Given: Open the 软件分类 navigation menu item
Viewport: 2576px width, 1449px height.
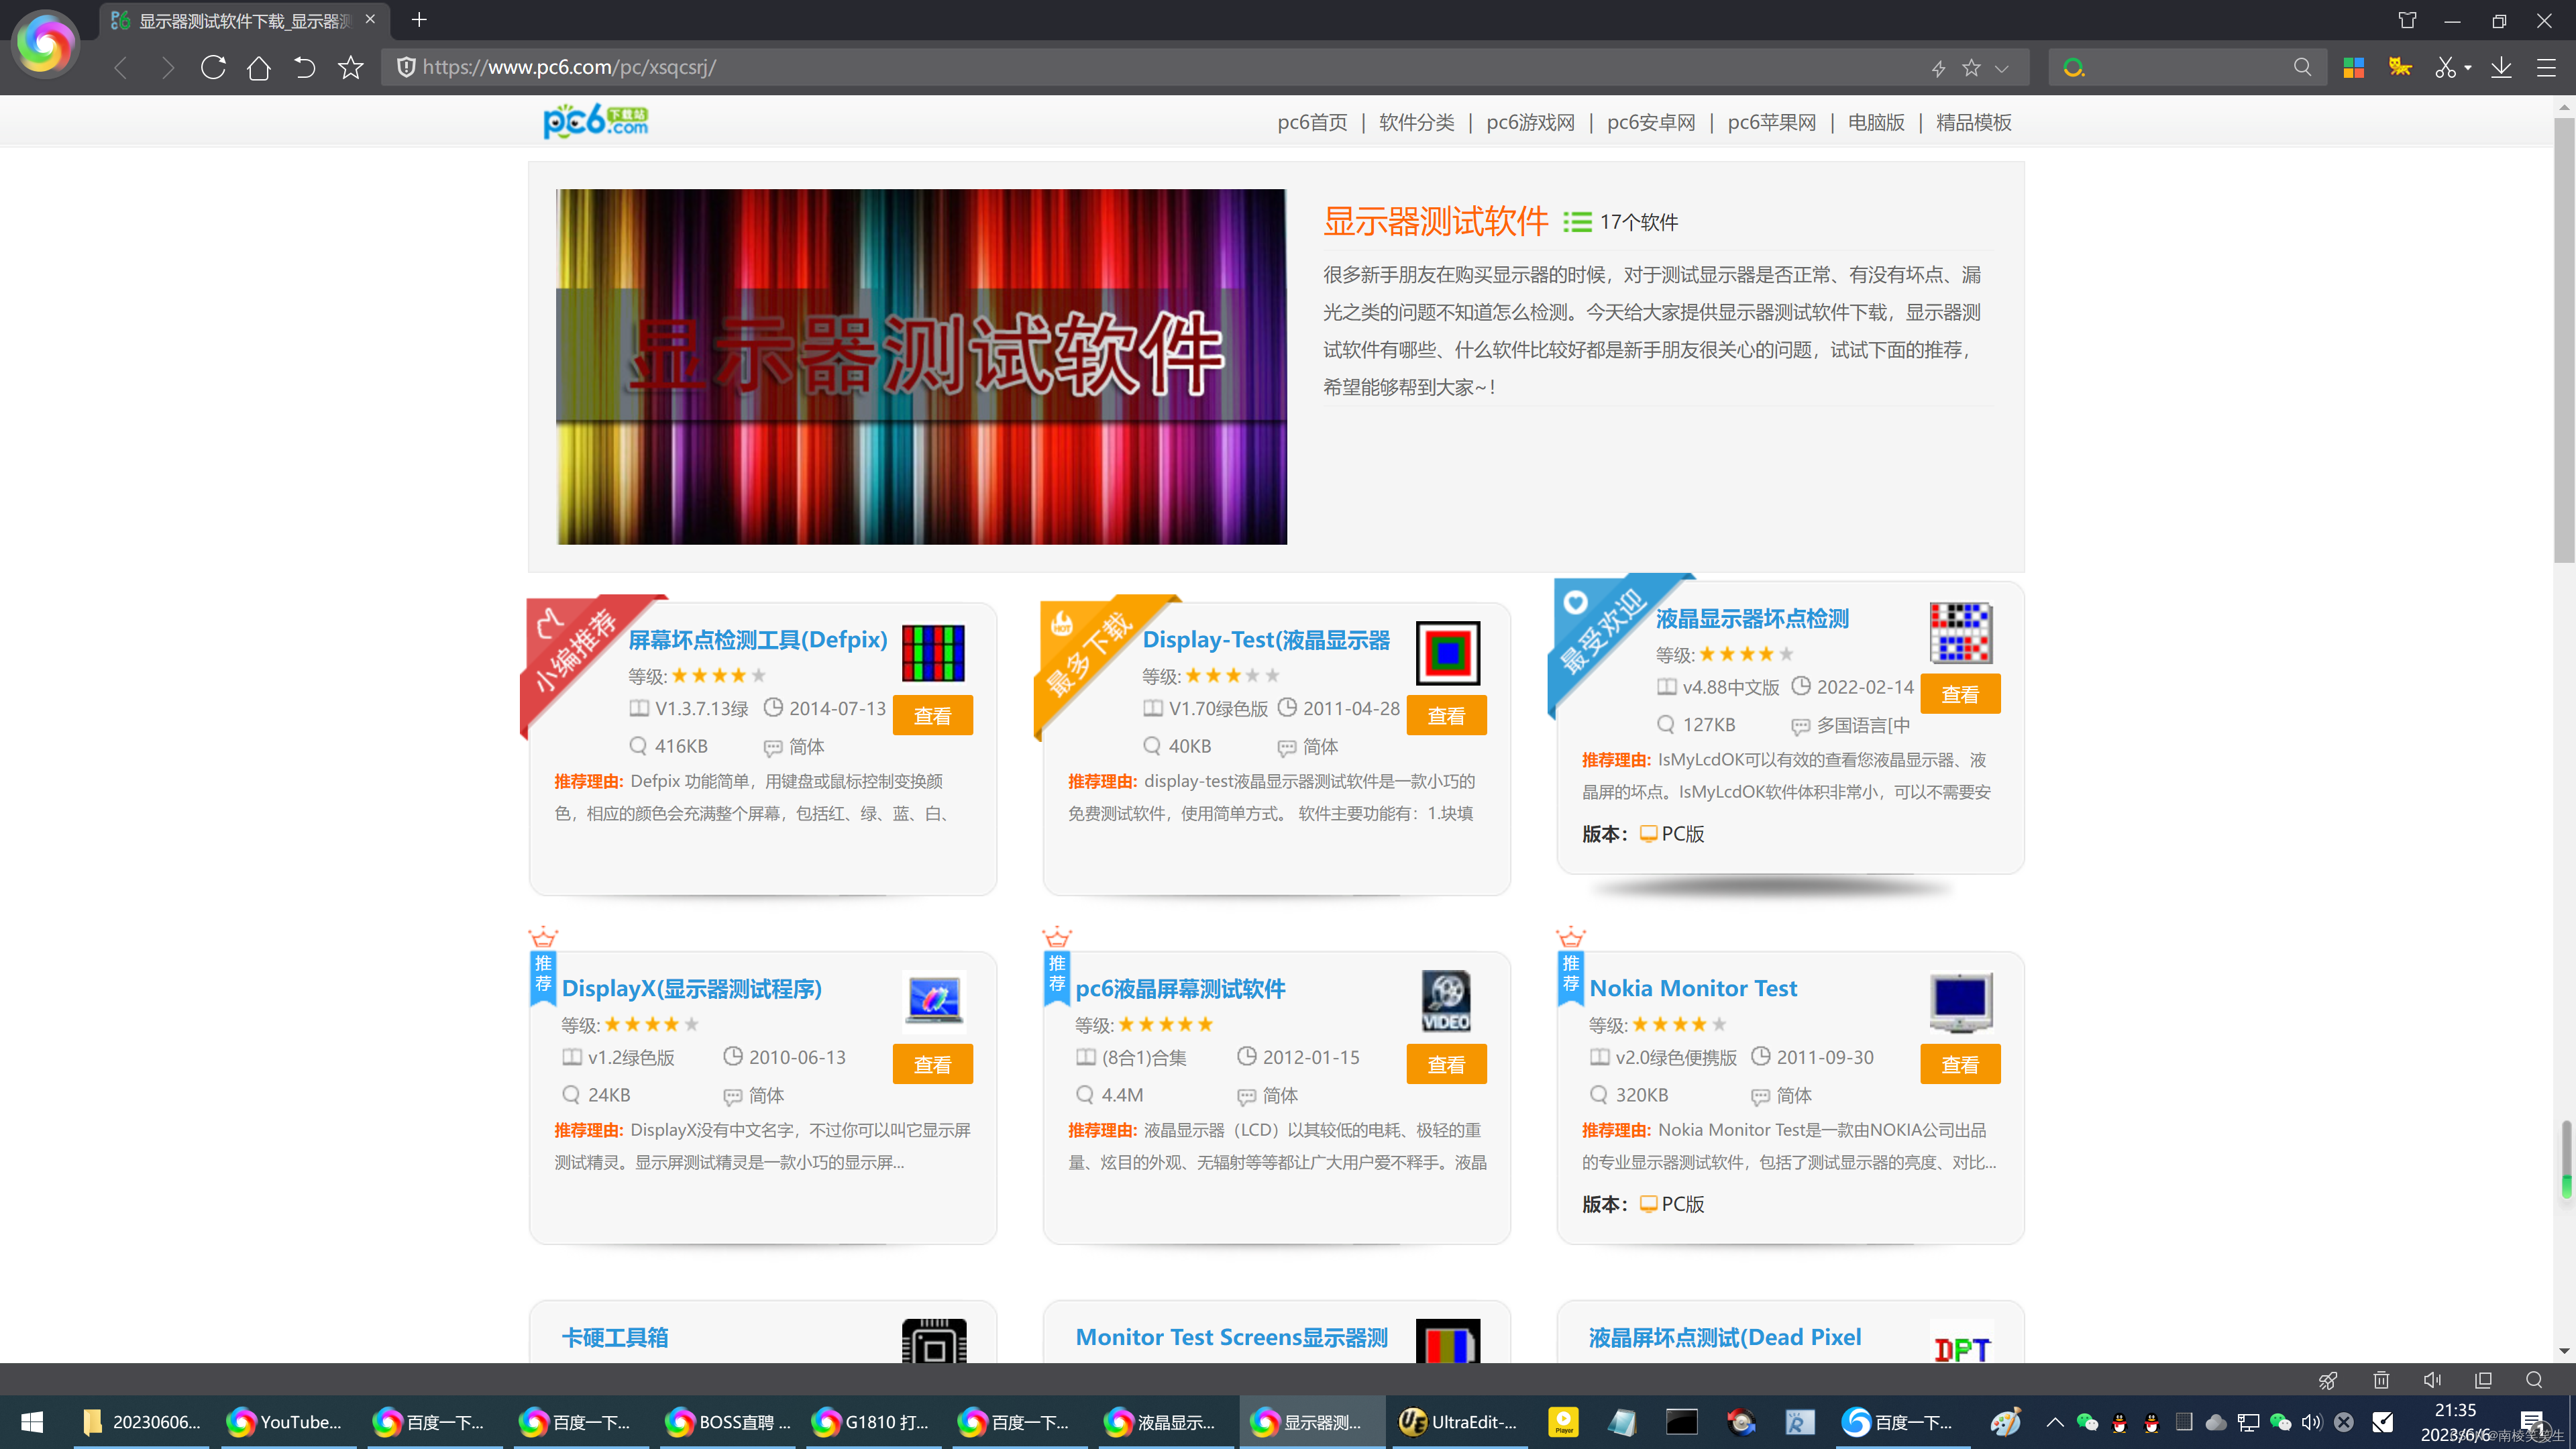Looking at the screenshot, I should [x=1416, y=122].
